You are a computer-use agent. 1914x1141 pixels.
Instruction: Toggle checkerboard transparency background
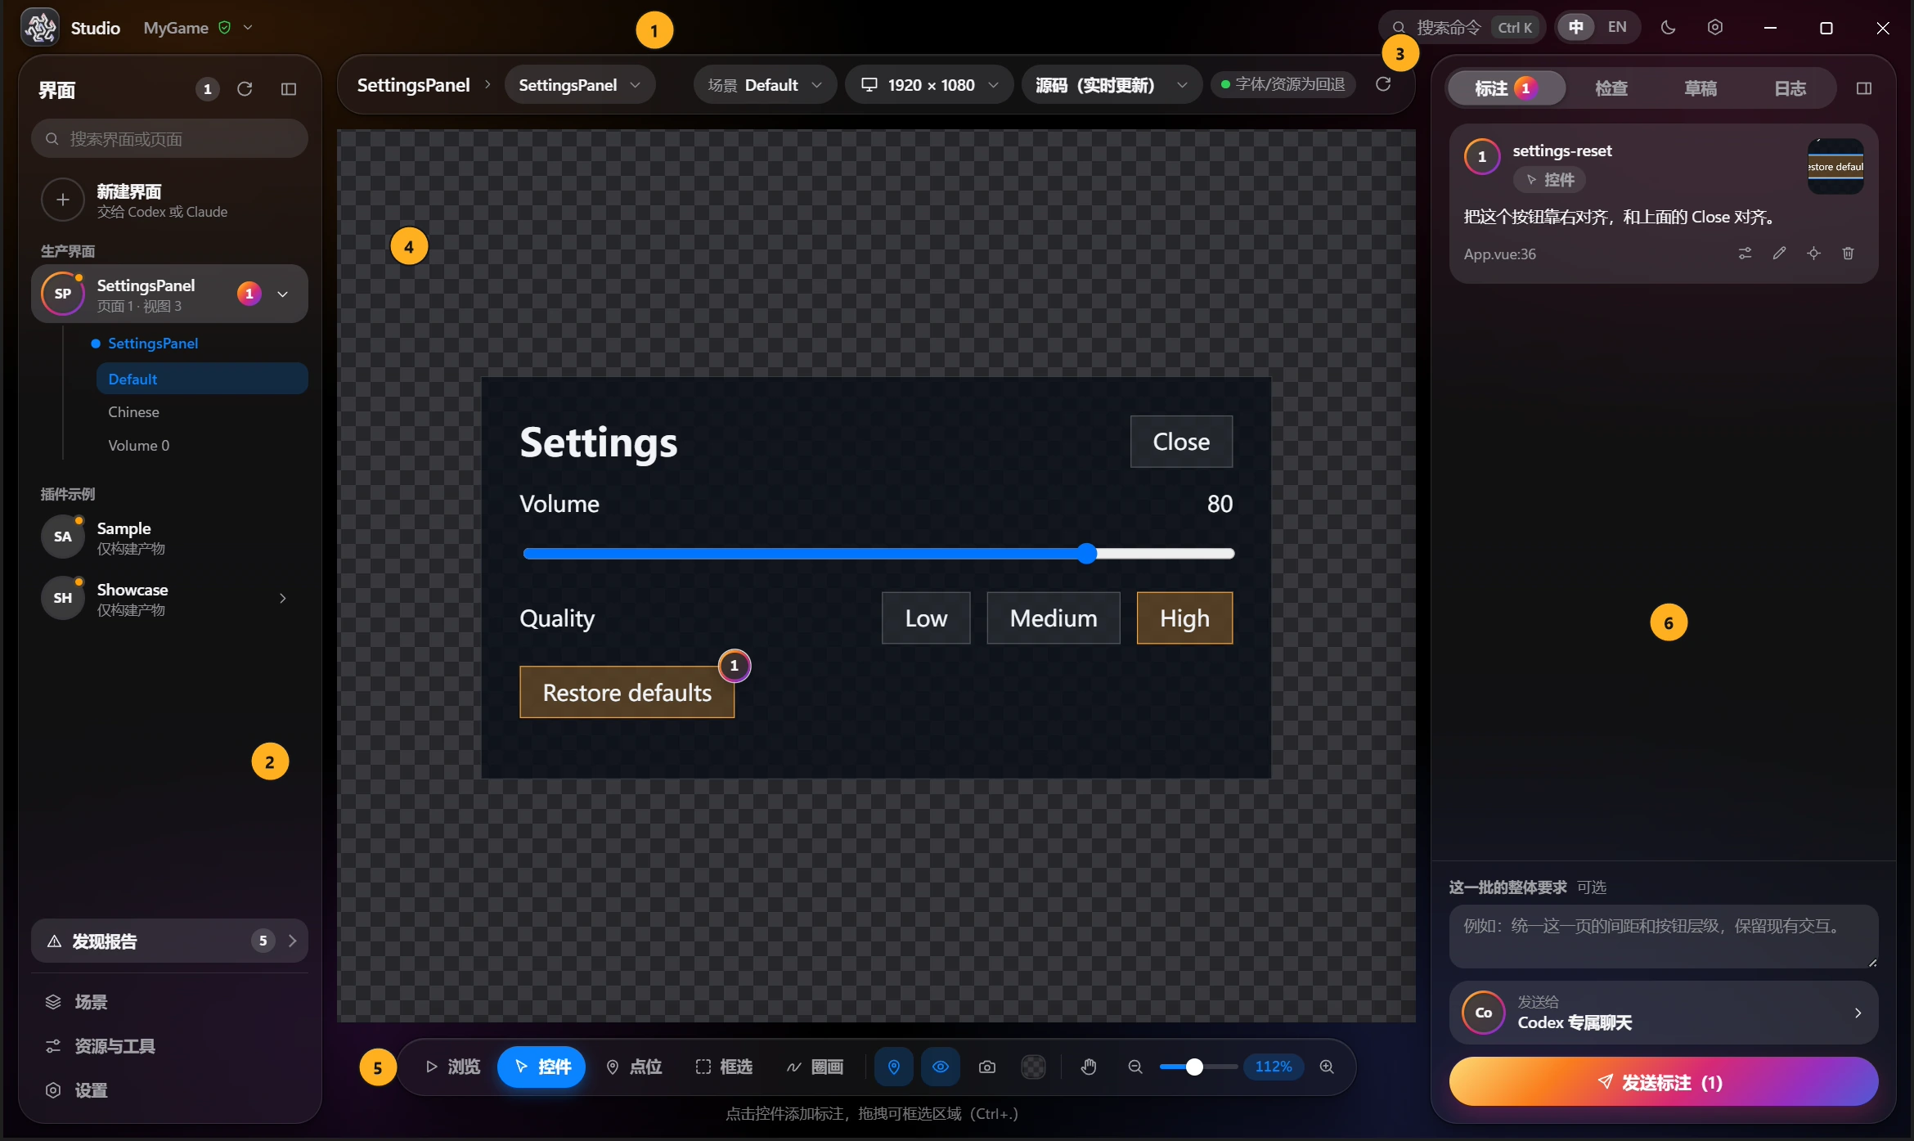point(1034,1067)
